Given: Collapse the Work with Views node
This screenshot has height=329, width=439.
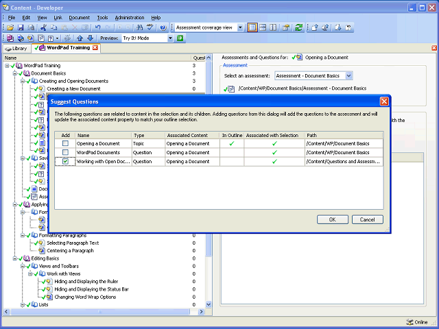Looking at the screenshot, I should click(x=30, y=274).
